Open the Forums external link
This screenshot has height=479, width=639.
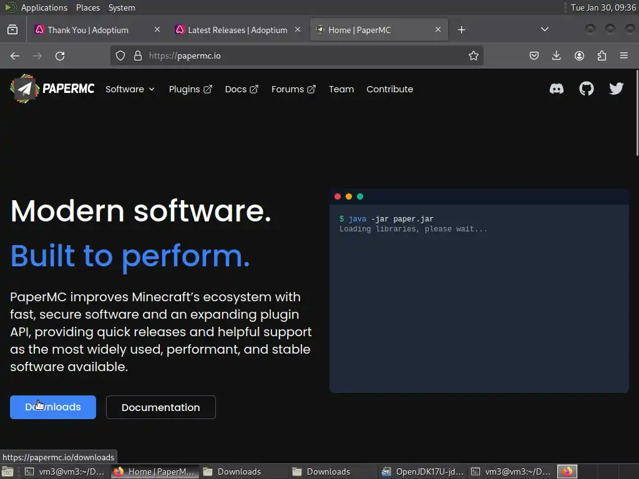293,89
